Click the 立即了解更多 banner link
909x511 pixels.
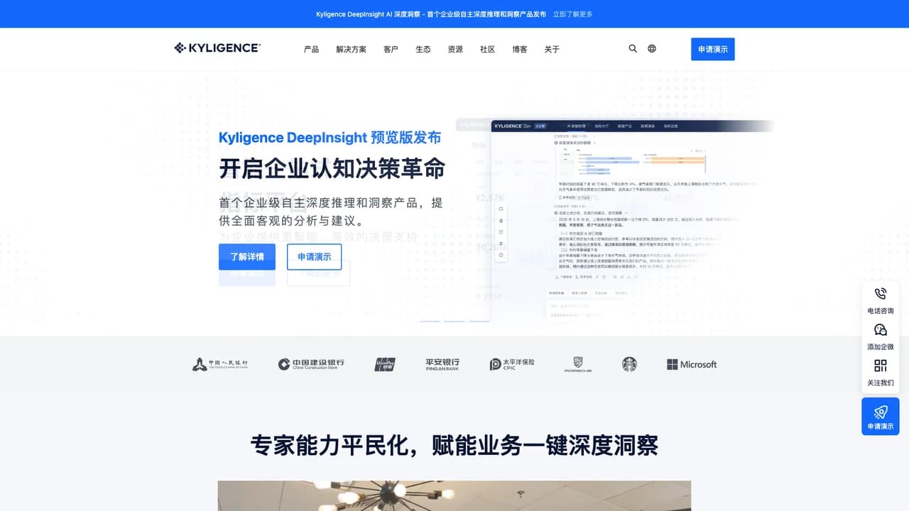[x=572, y=14]
